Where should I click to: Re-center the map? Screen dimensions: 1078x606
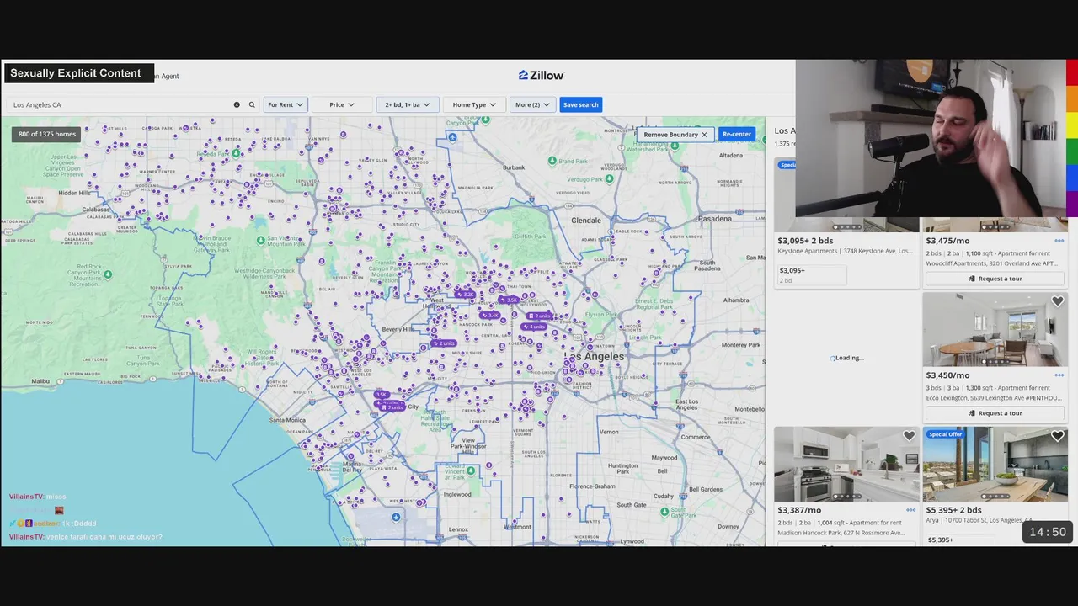(736, 135)
